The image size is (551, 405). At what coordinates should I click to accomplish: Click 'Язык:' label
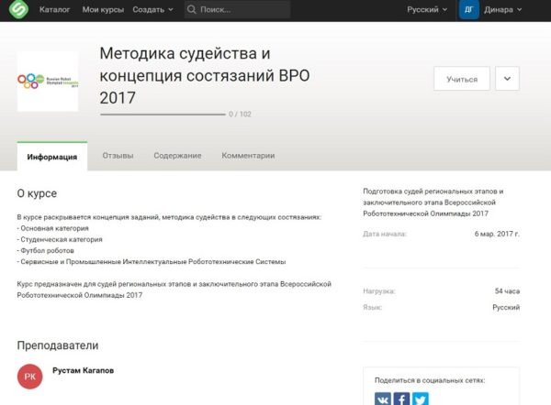373,307
